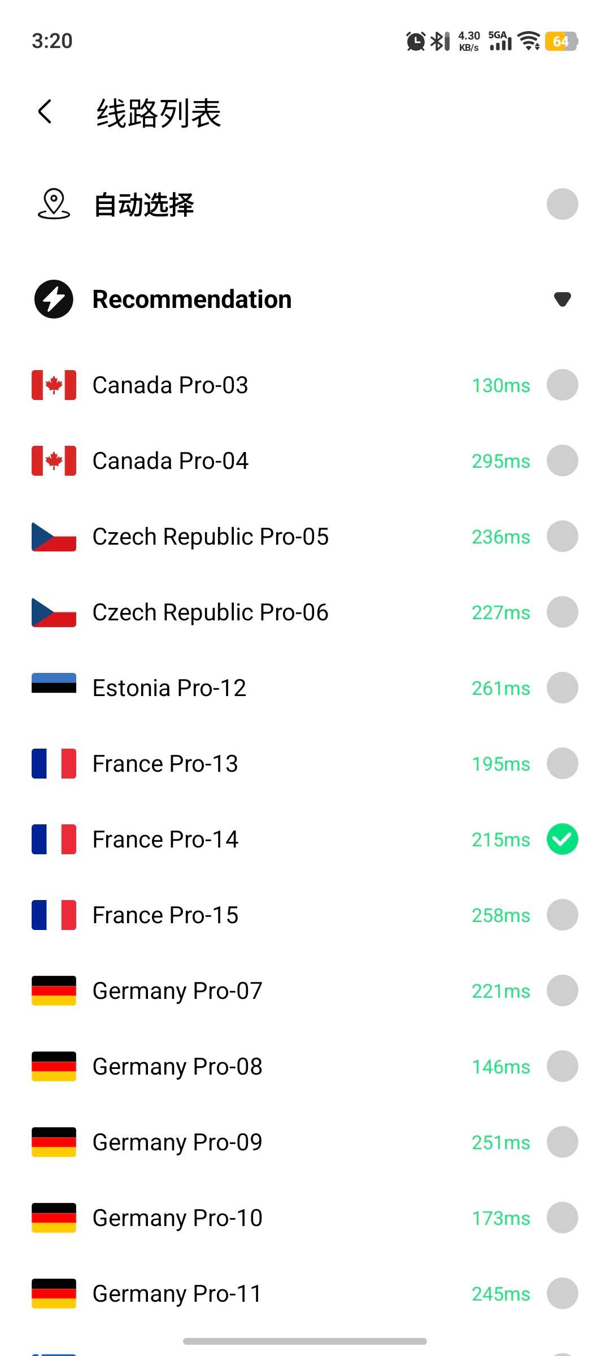Select Germany Pro-11 radio button

(x=562, y=1293)
